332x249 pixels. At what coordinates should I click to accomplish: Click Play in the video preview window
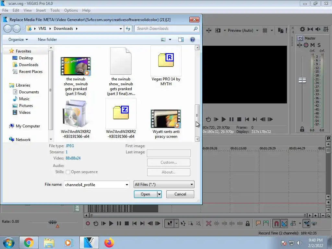pos(224,119)
